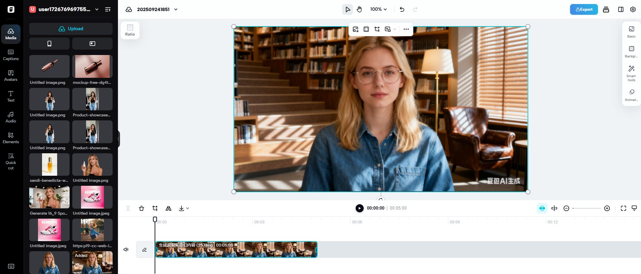Click the 00:06 mark on timeline ruler
The height and width of the screenshot is (274, 641).
pyautogui.click(x=357, y=222)
